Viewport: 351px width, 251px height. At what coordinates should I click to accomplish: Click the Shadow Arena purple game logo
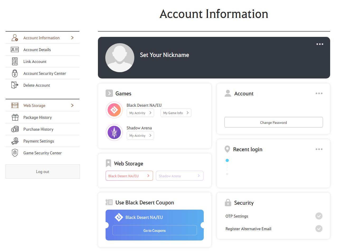pyautogui.click(x=114, y=132)
